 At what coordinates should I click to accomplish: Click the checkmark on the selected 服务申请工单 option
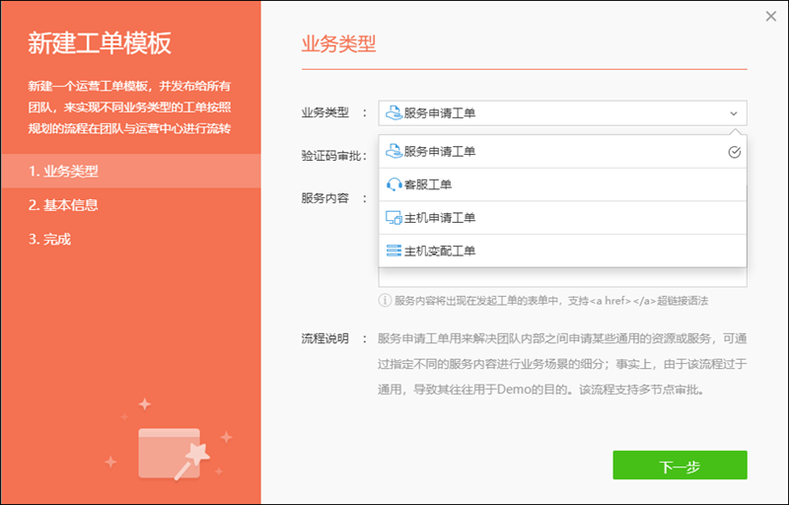pos(733,152)
